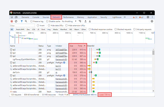This screenshot has width=164, height=107.
Task: Clear the network log
Action: coord(16,21)
